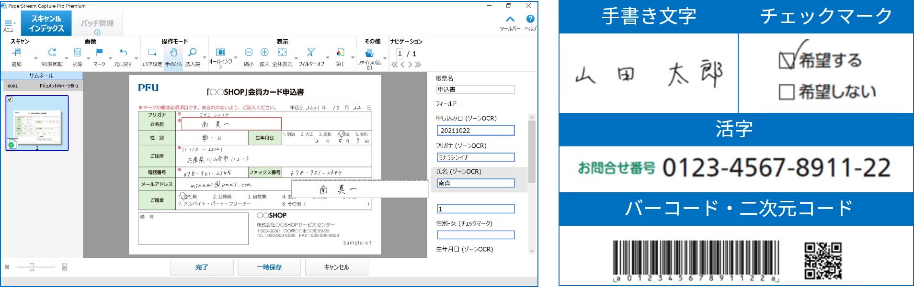The width and height of the screenshot is (914, 287).
Task: Expand dropdown arrow next to オールインワン
Action: tap(235, 58)
